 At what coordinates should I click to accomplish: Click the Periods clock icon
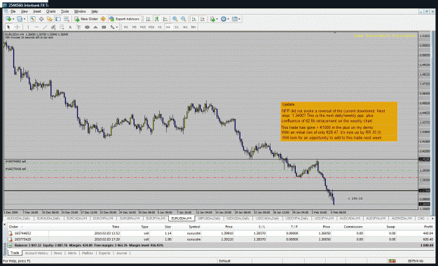(x=224, y=19)
